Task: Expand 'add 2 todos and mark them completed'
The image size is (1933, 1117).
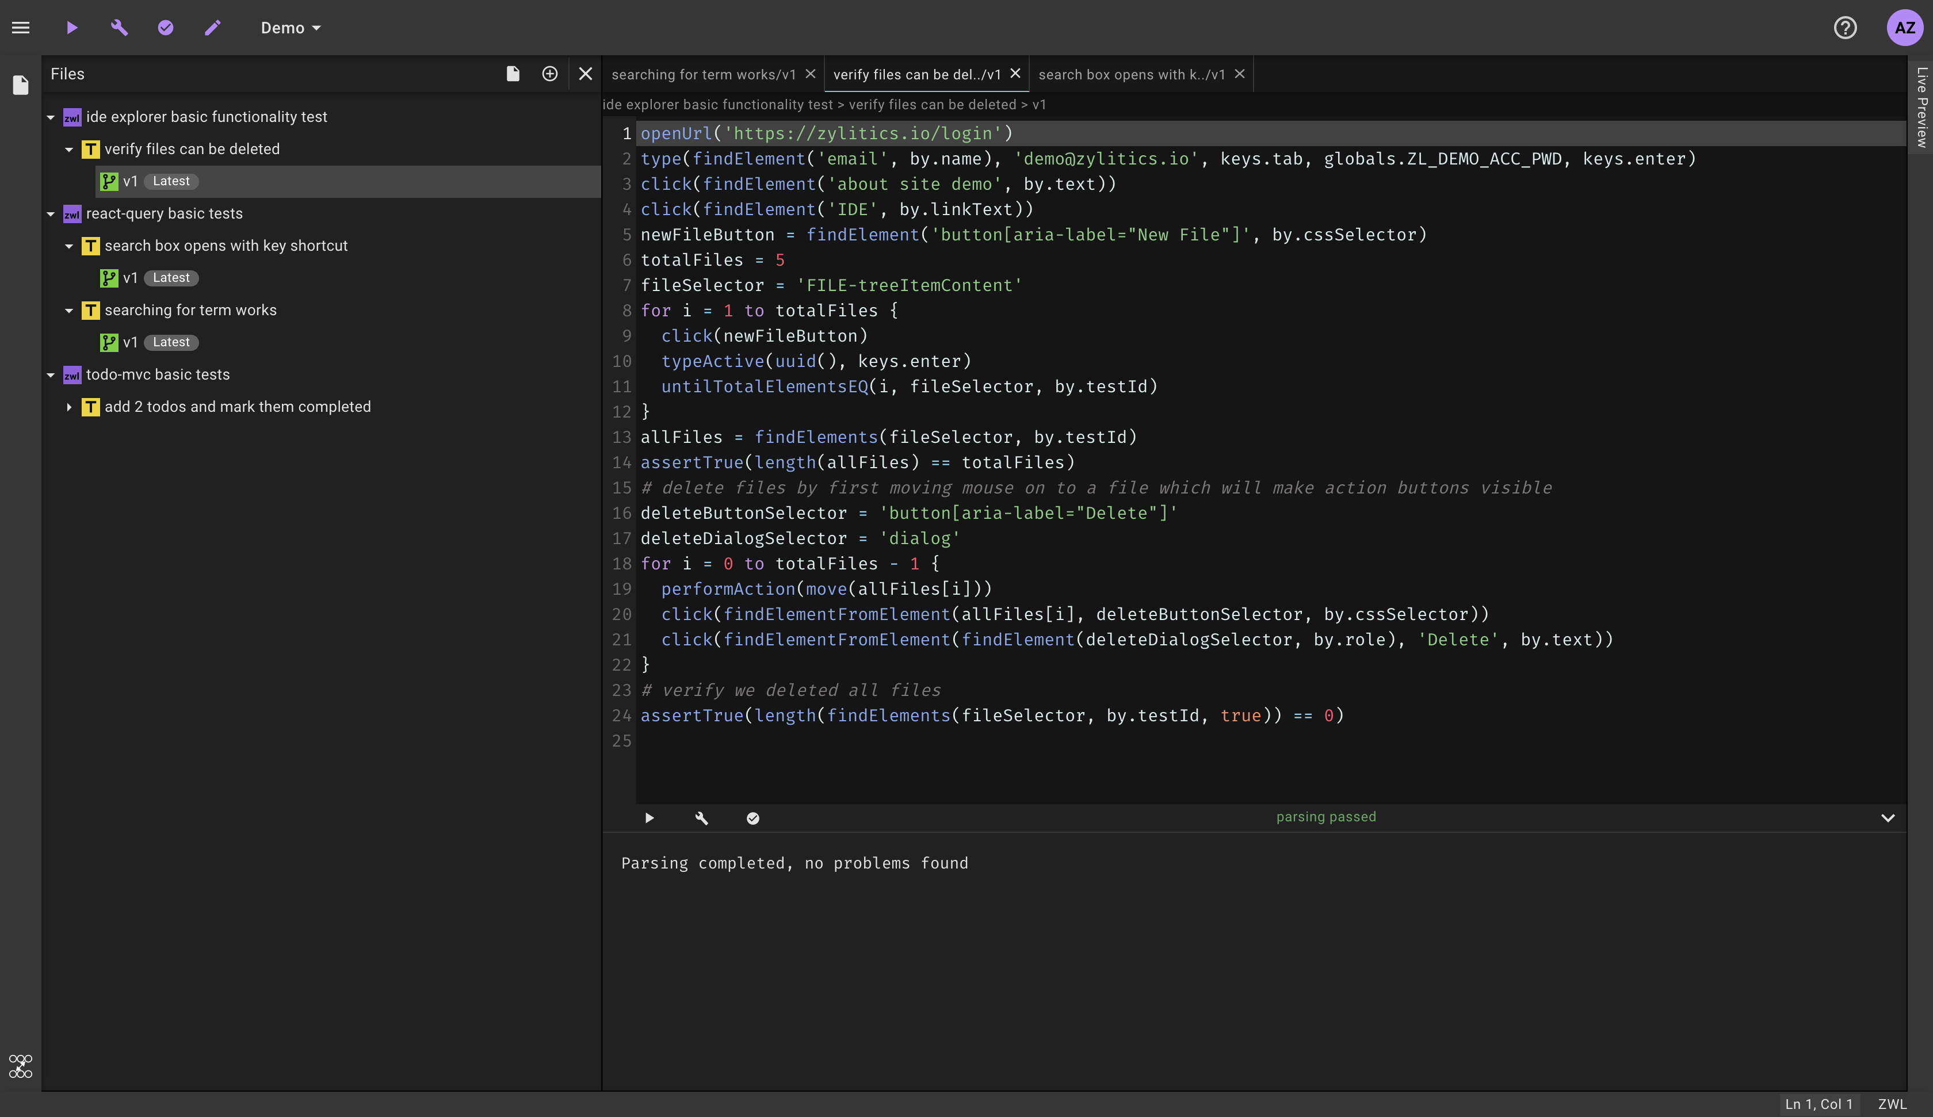Action: click(69, 407)
